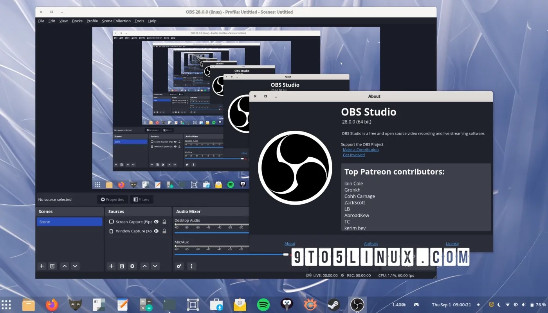Viewport: 548px width, 313px height.
Task: Select the Screen Capture source row
Action: 139,222
